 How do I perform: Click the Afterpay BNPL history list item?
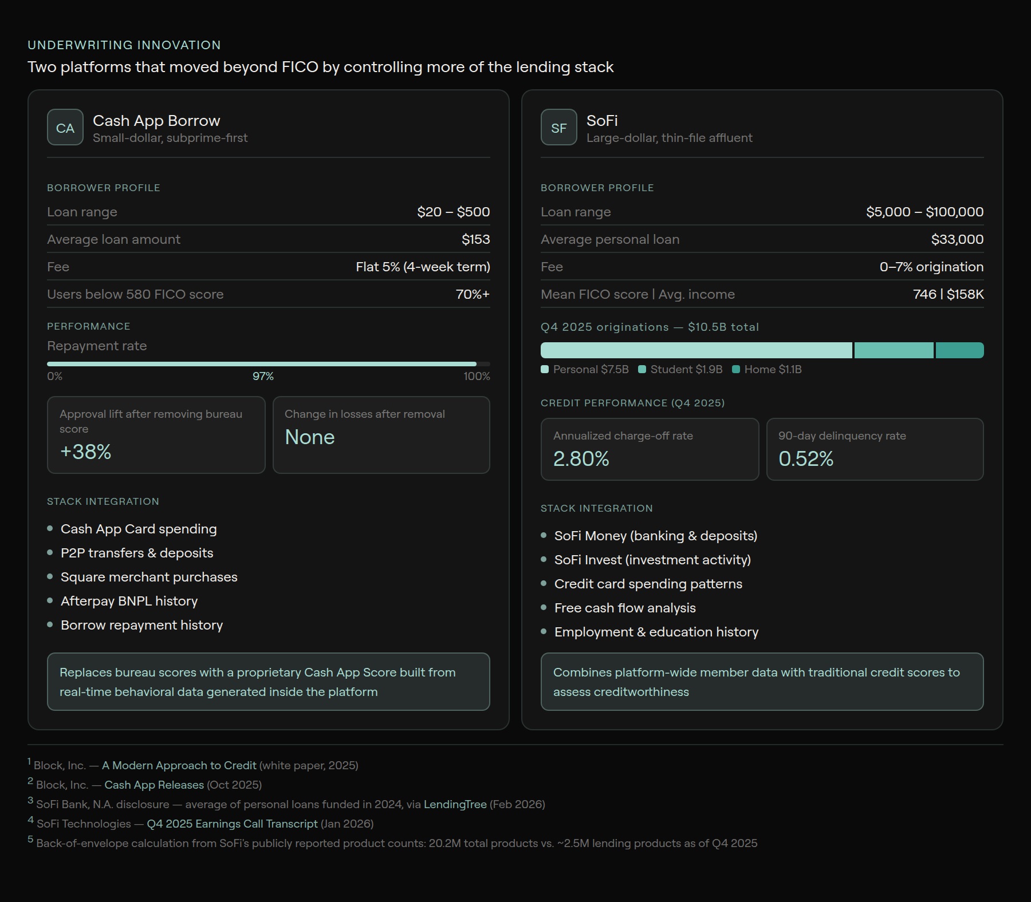pyautogui.click(x=129, y=601)
